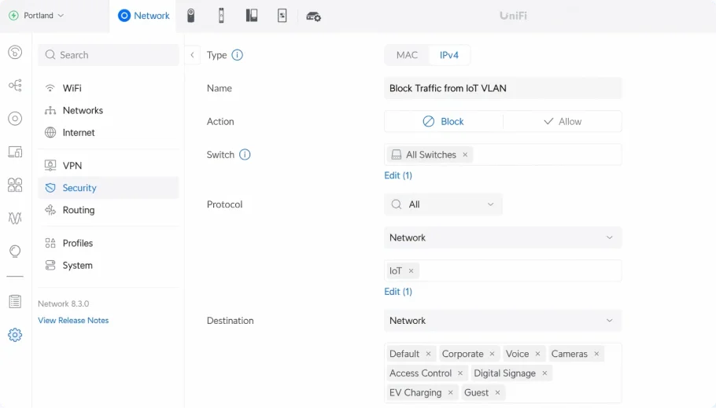The height and width of the screenshot is (408, 716).
Task: Remove the Voice destination chip
Action: pyautogui.click(x=537, y=354)
